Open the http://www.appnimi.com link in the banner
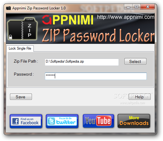Viewport: 163px width, 141px height. tap(126, 17)
